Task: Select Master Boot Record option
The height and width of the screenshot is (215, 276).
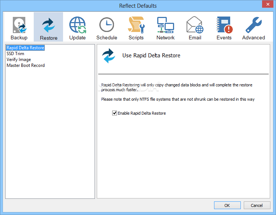Action: tap(26, 65)
